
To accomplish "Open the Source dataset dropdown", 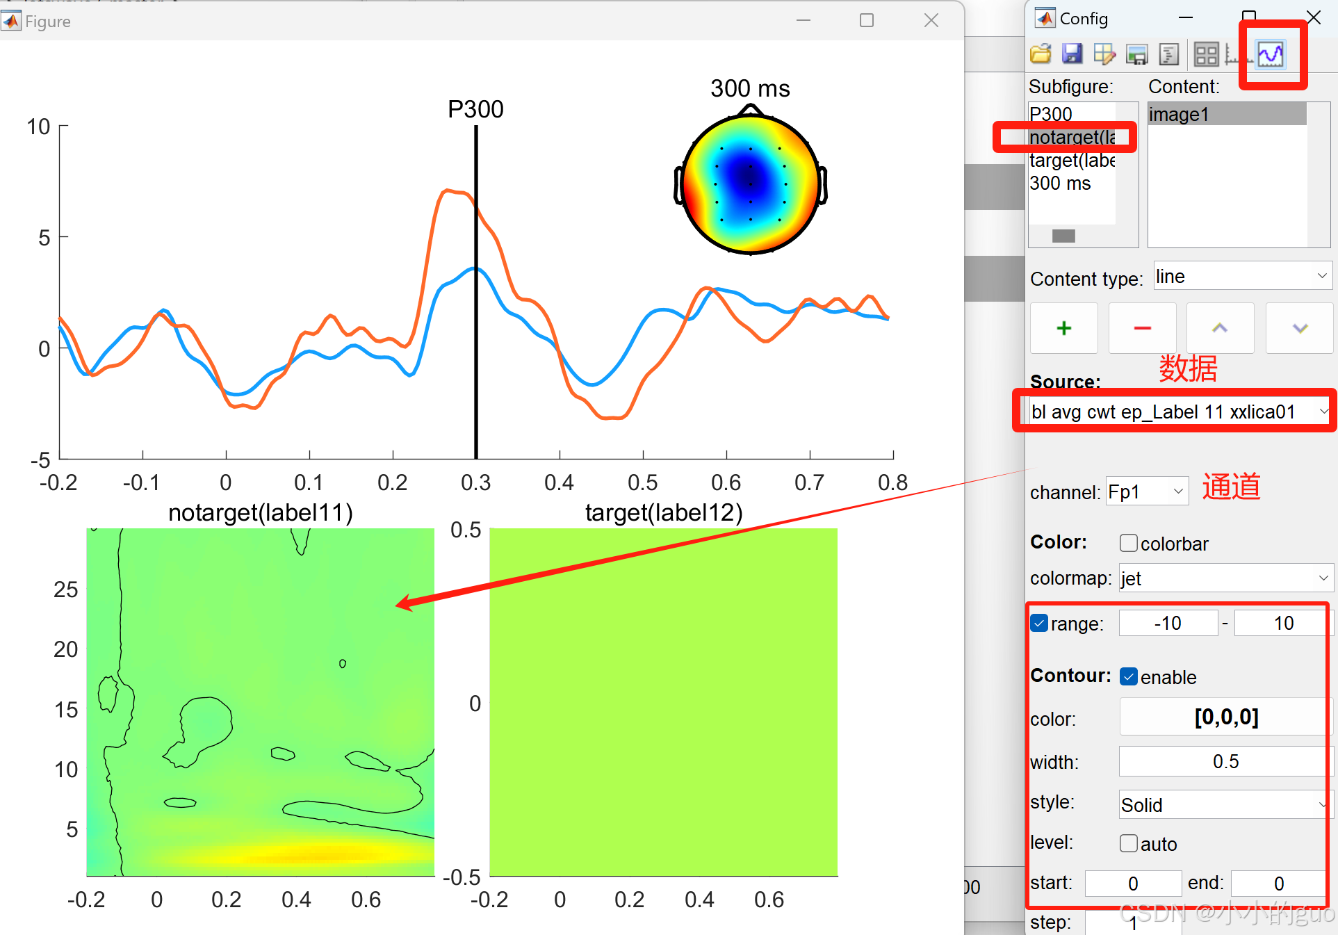I will pos(1180,412).
